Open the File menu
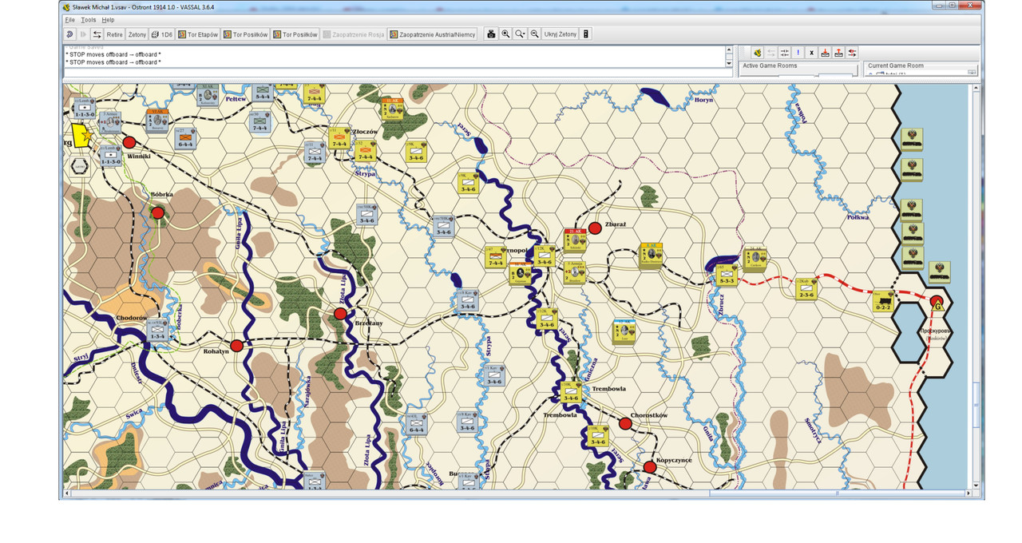 69,19
